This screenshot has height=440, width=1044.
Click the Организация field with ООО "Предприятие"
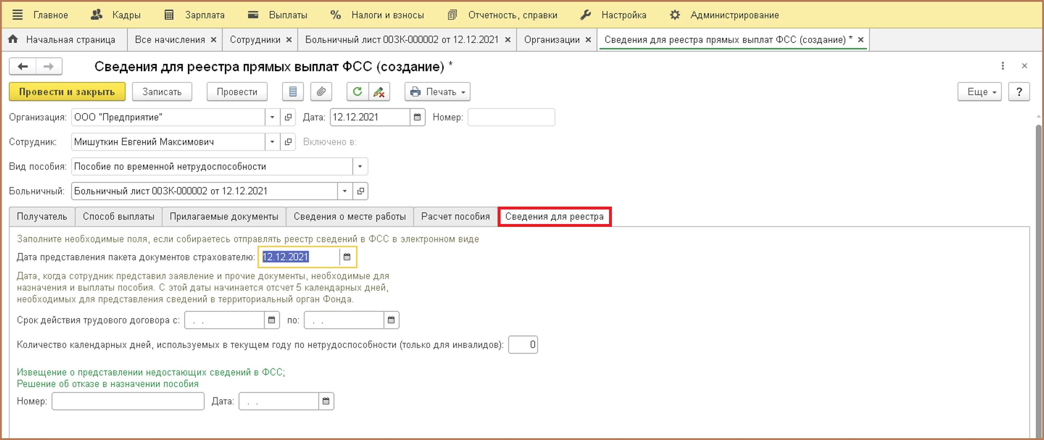[168, 117]
